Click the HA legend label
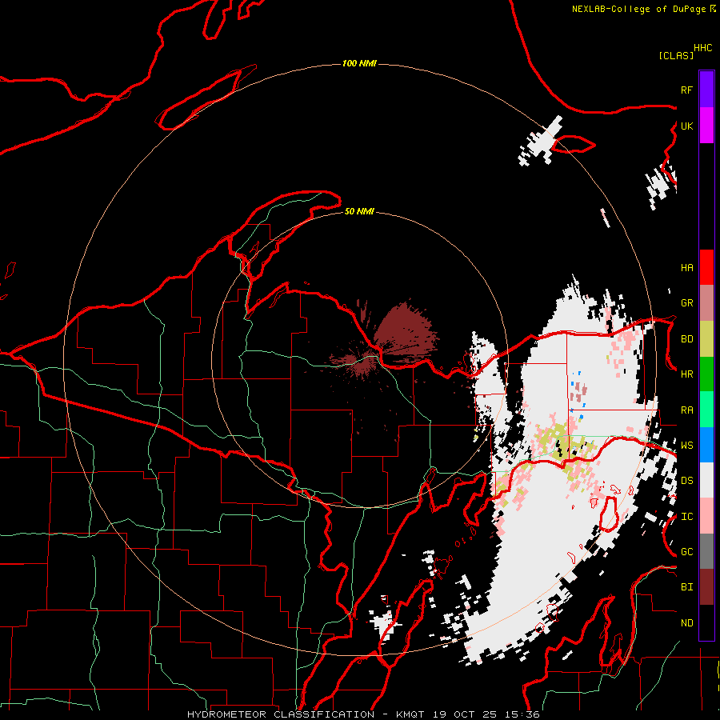The width and height of the screenshot is (720, 720). [686, 267]
